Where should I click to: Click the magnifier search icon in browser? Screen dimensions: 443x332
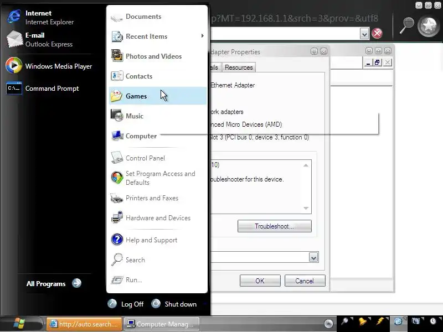[406, 25]
